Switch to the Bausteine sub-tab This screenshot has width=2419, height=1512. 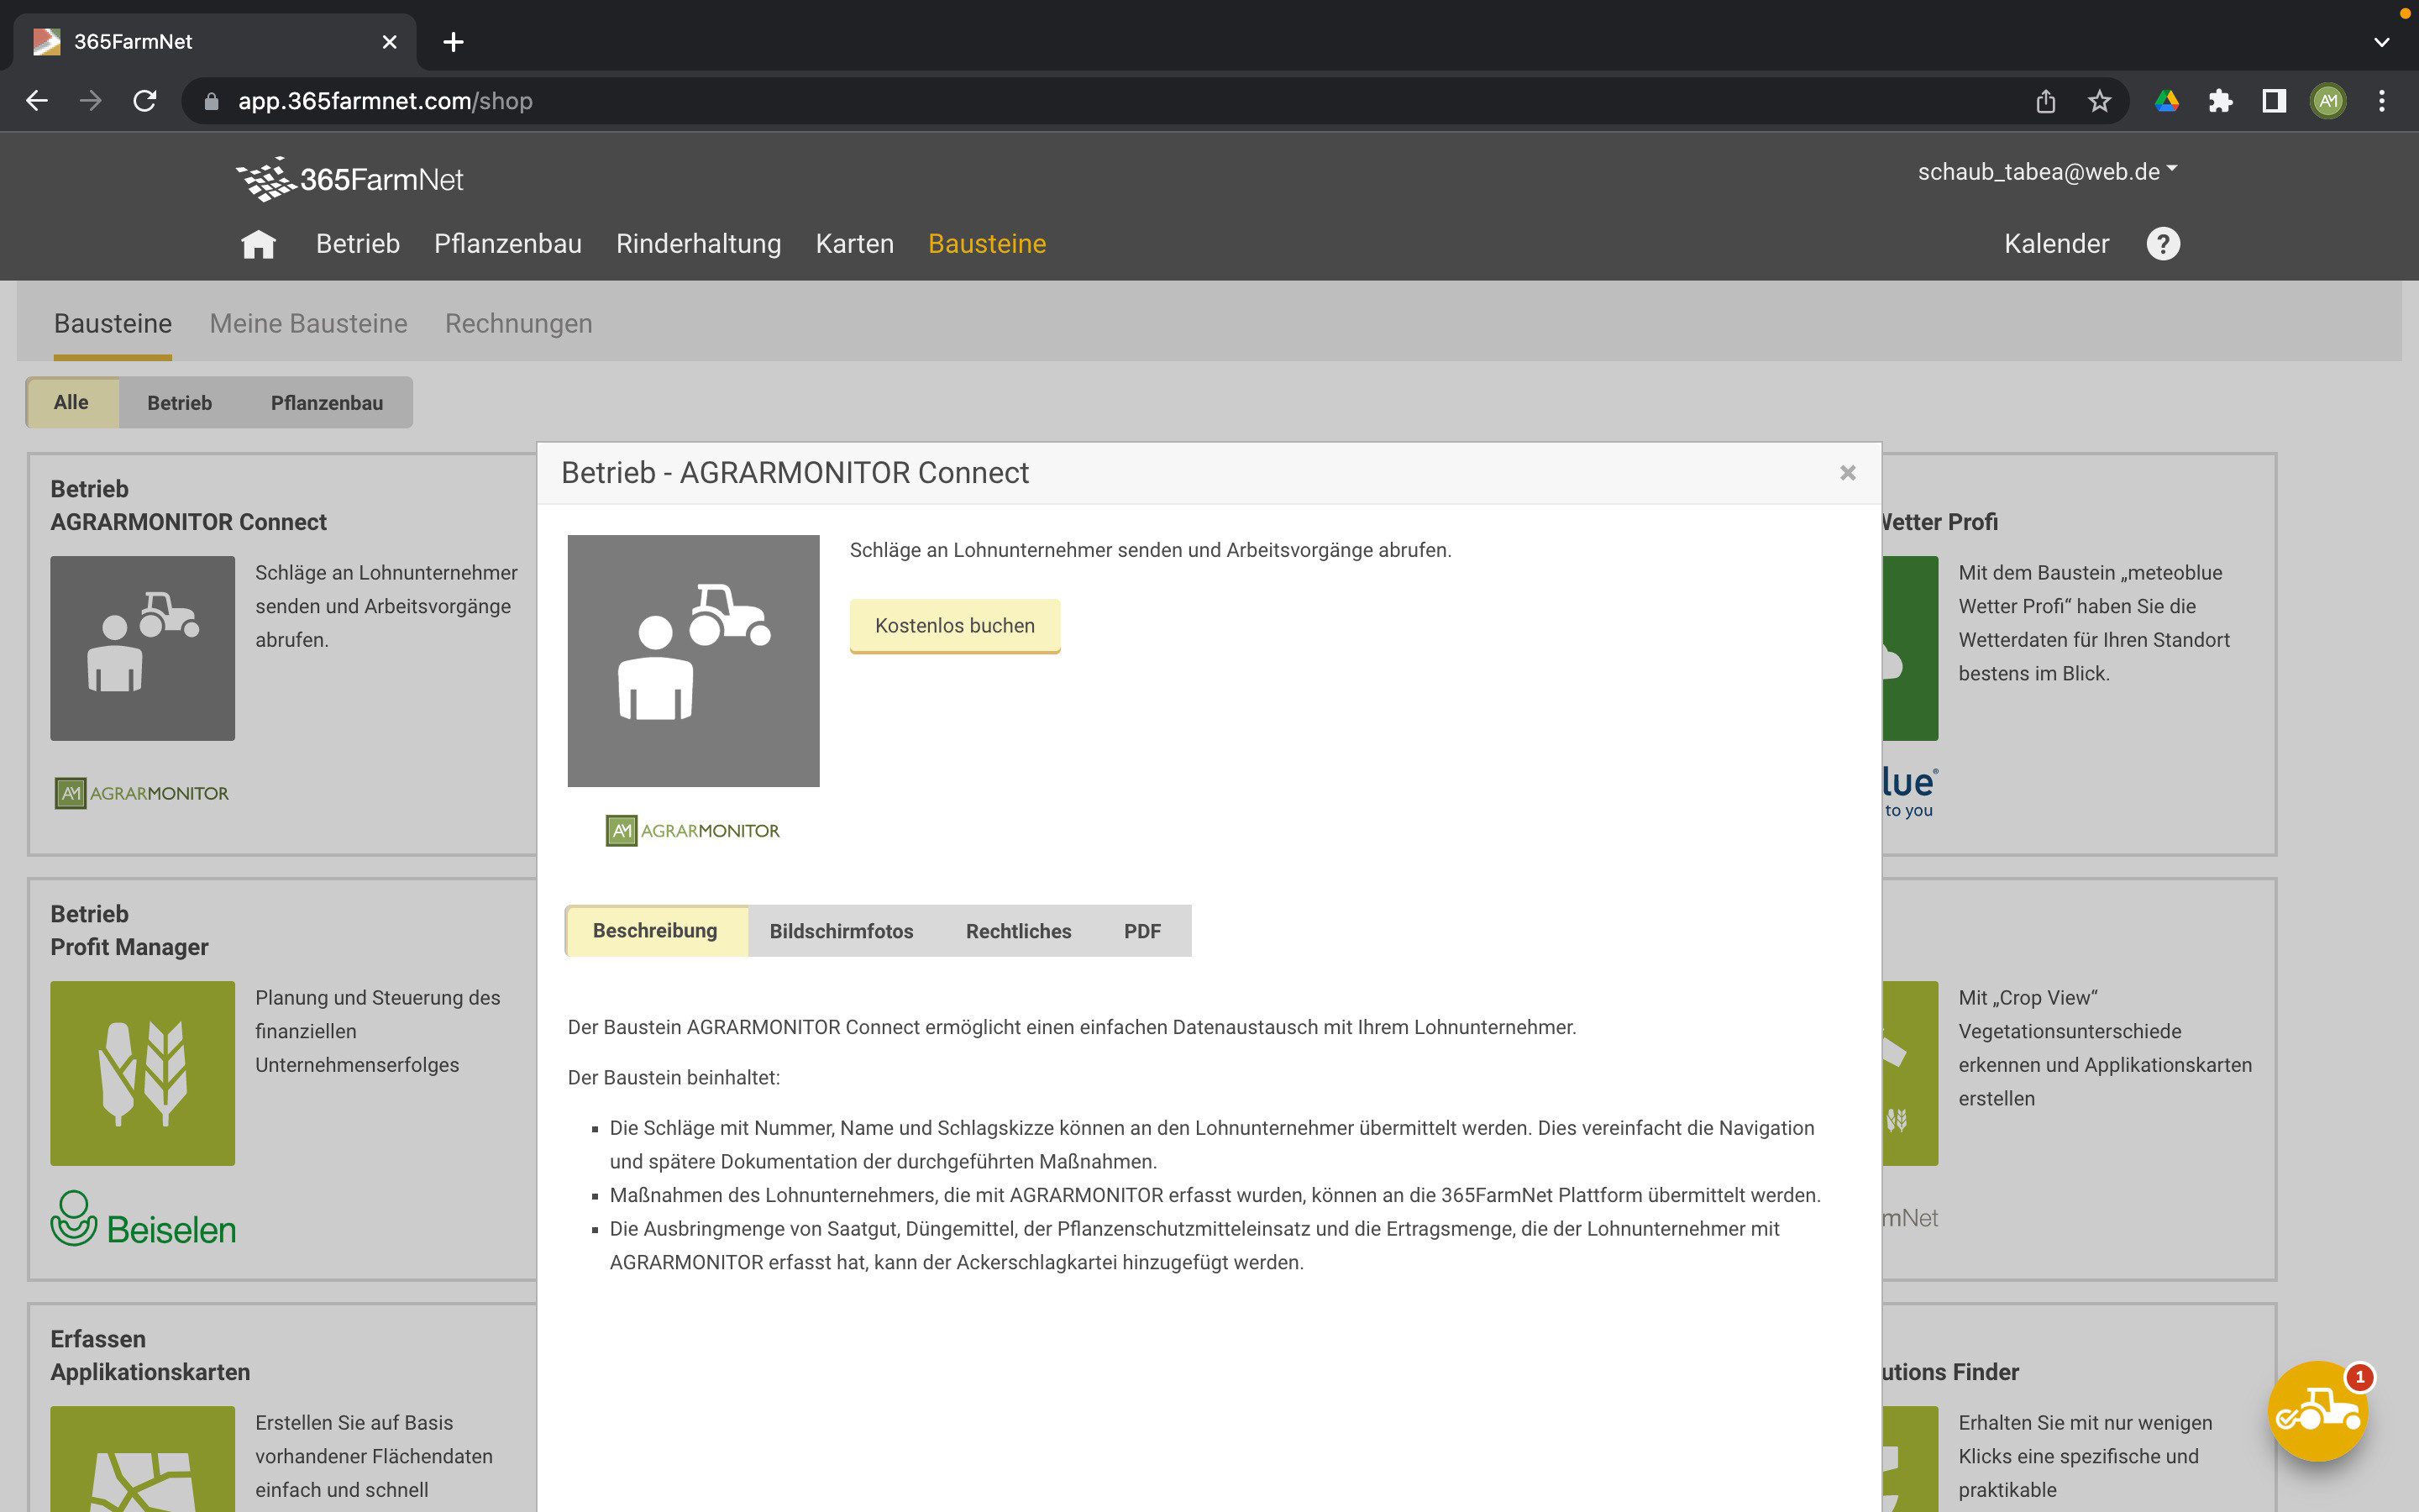(113, 324)
